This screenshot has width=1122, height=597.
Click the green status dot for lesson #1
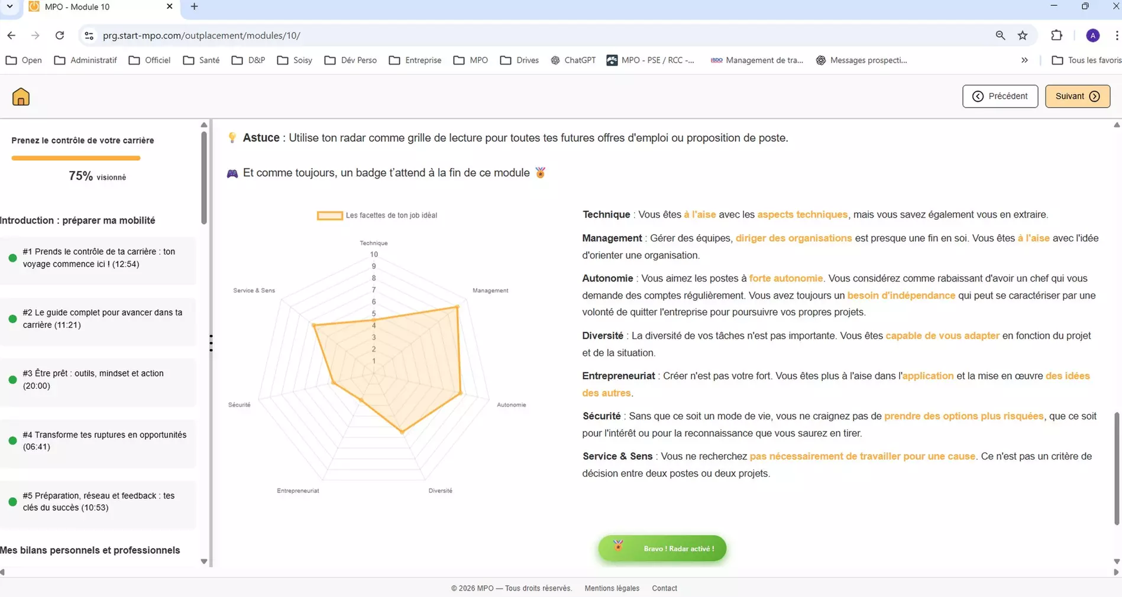12,258
